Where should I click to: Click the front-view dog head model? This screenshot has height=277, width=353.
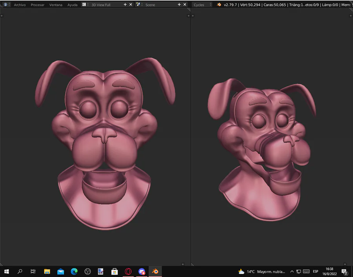click(104, 143)
